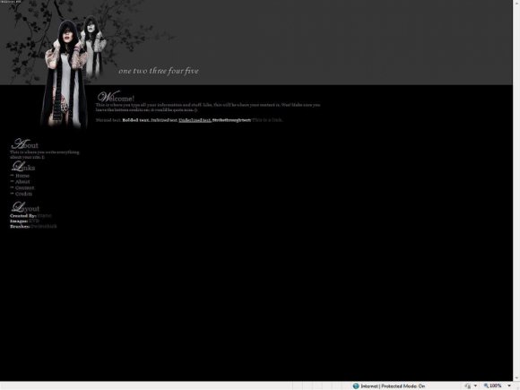Click the Welcome! heading
This screenshot has height=390, width=520.
click(116, 97)
